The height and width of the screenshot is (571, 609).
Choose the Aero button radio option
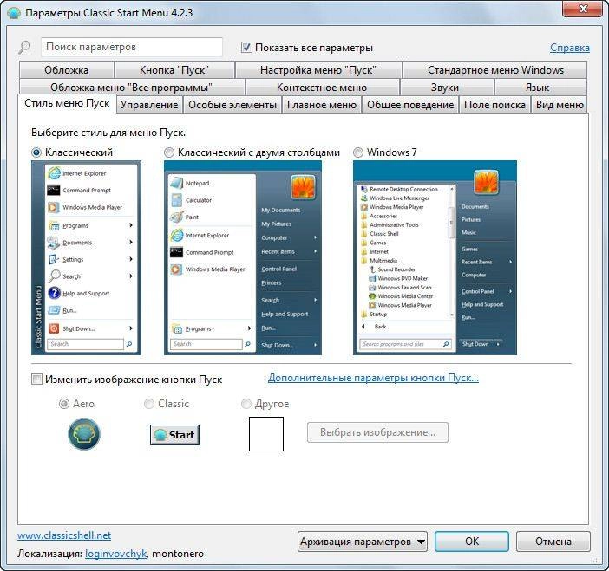63,404
